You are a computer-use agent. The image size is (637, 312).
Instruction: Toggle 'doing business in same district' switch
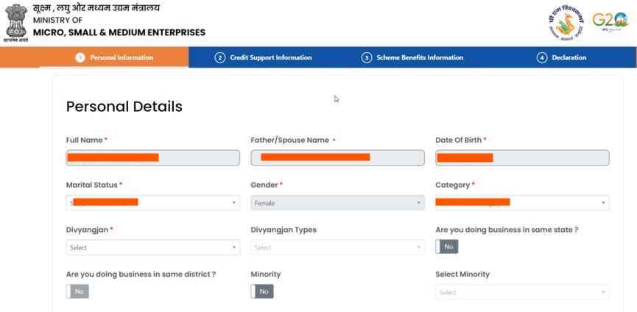point(77,291)
